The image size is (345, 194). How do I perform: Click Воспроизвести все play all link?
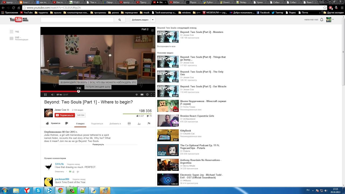coord(166,46)
